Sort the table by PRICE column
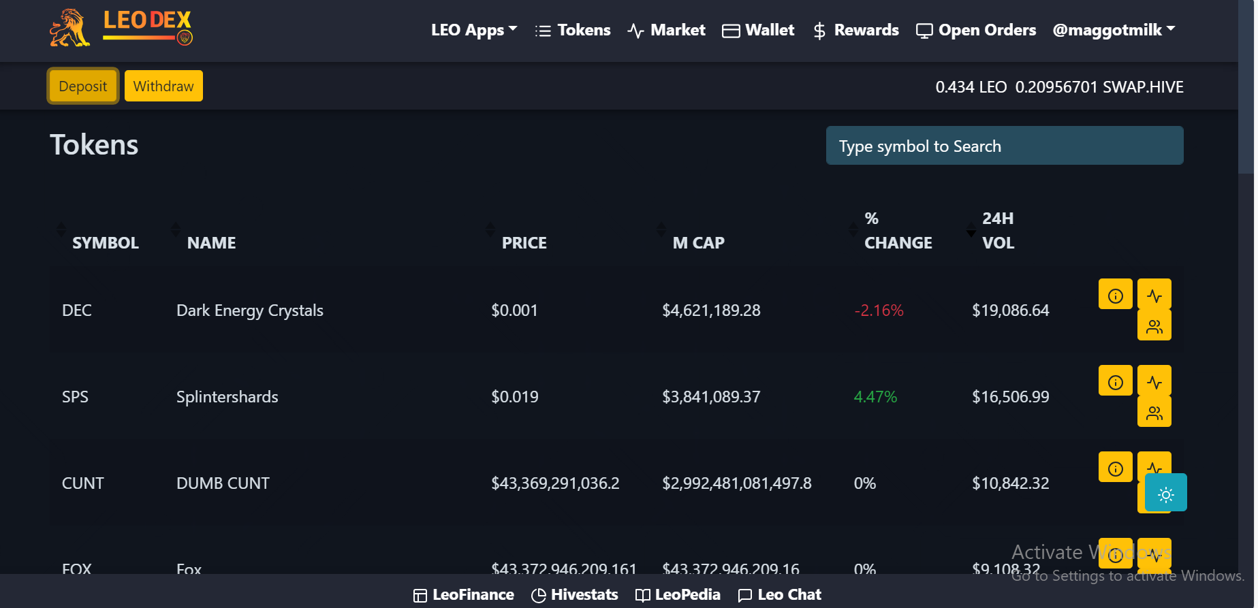This screenshot has width=1258, height=608. click(524, 243)
